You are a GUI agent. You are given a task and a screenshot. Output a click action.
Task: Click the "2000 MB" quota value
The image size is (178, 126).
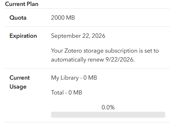click(x=63, y=18)
